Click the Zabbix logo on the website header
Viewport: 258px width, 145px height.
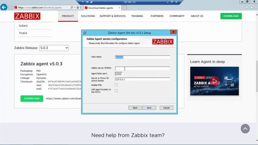click(27, 16)
